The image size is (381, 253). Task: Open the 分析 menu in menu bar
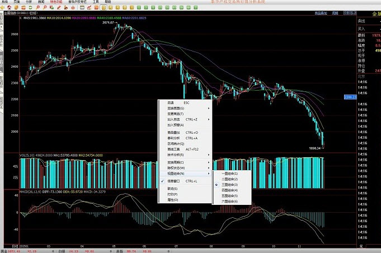[29, 2]
